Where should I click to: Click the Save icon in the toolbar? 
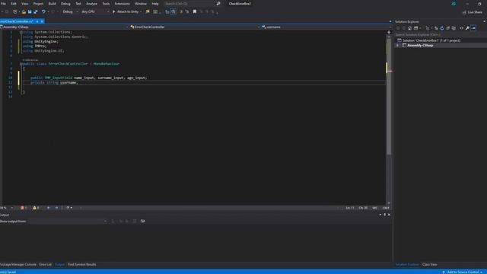(30, 12)
